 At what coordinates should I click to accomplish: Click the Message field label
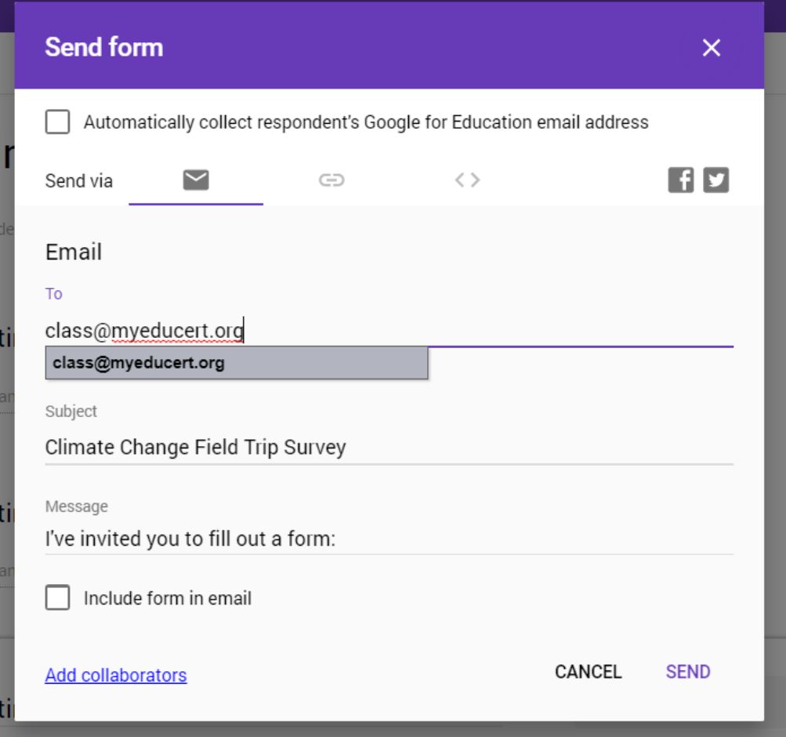(76, 506)
